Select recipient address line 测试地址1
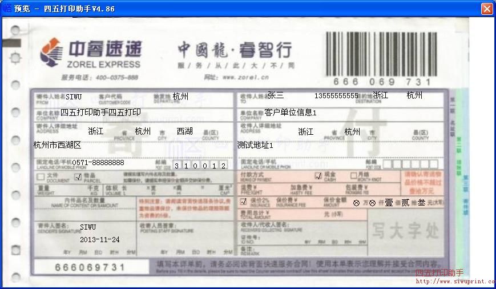496x289 pixels. point(255,145)
